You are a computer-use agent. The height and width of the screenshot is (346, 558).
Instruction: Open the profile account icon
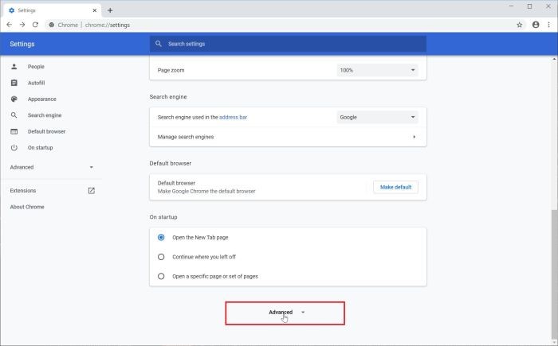point(536,25)
